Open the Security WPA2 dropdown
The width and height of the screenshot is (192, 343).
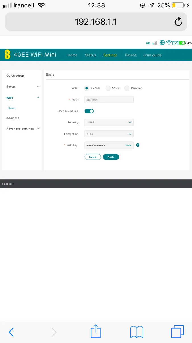click(109, 122)
